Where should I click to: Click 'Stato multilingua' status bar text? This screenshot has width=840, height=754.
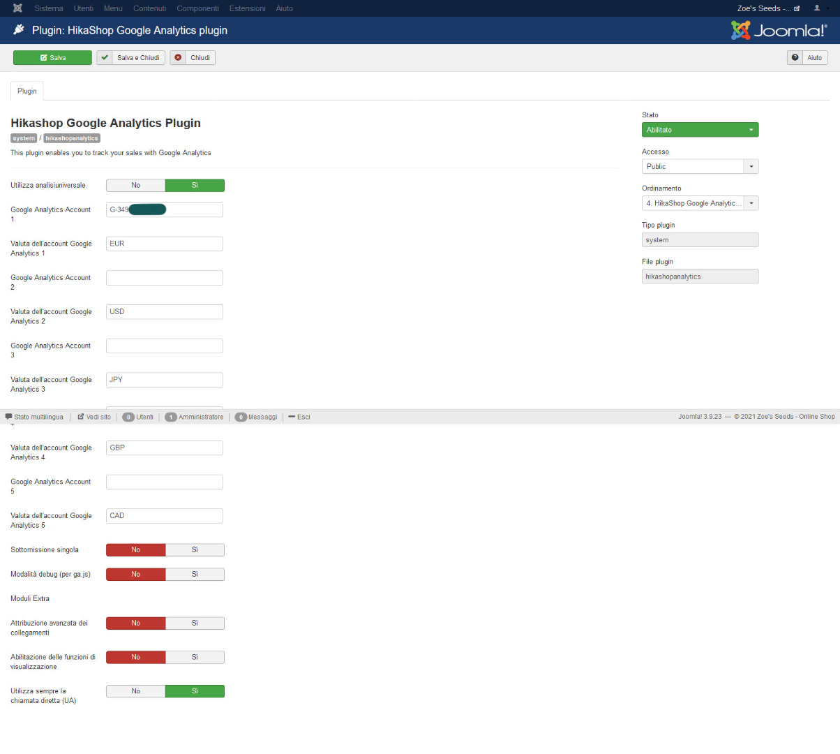38,417
